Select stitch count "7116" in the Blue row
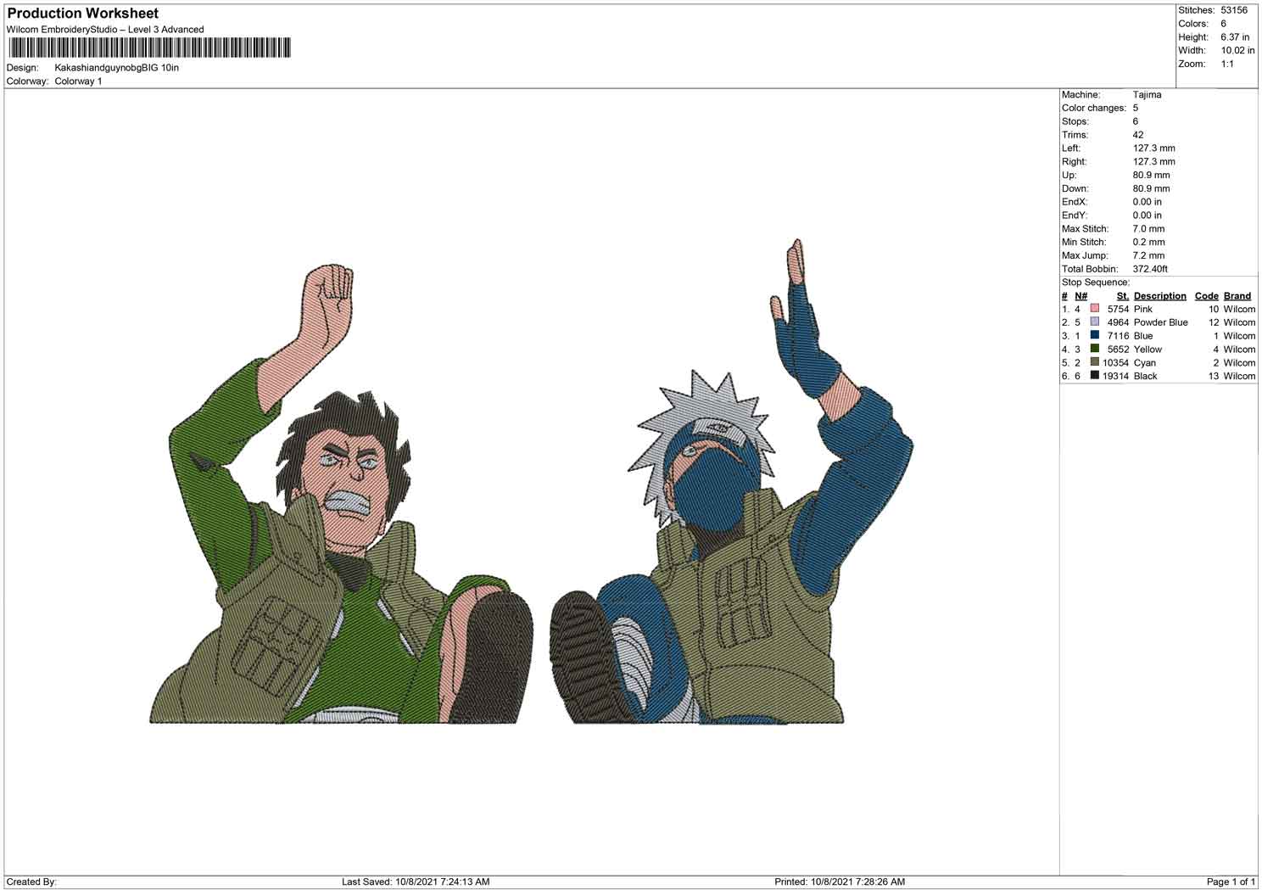Image resolution: width=1262 pixels, height=890 pixels. [1118, 336]
